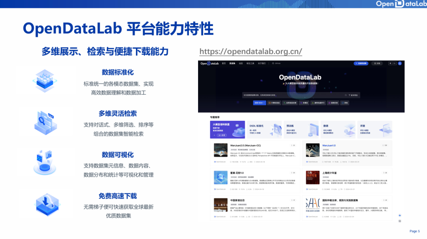Image resolution: width=427 pixels, height=239 pixels.
Task: Click the floating feedback icon below assistant
Action: tap(400, 221)
